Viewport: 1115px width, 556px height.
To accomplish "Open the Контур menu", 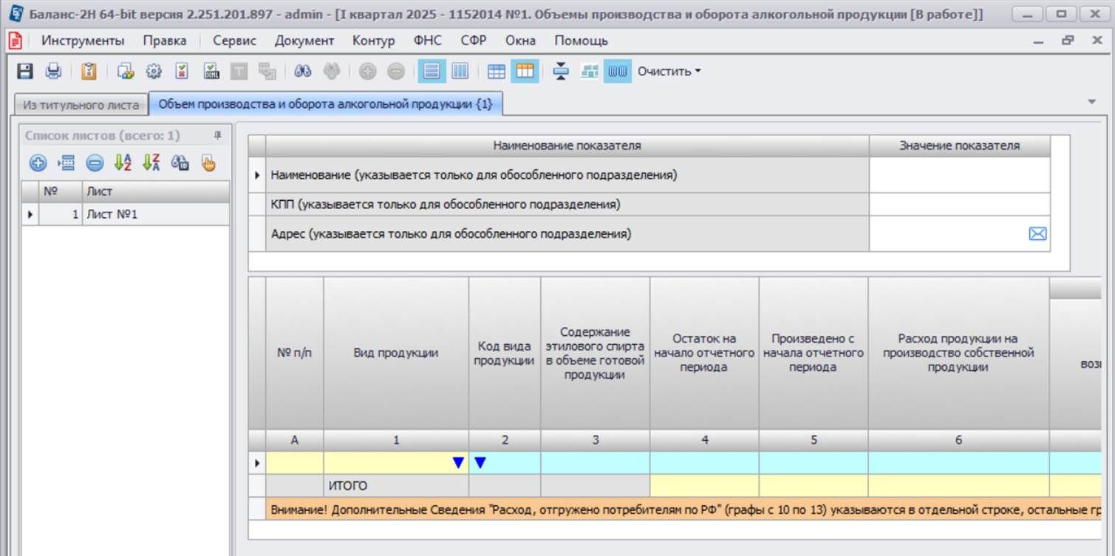I will 373,41.
